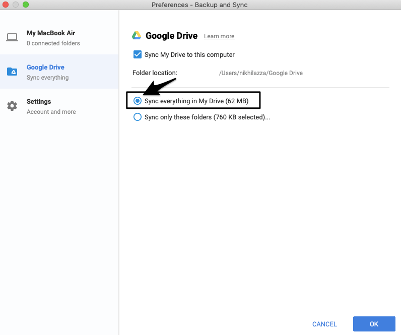Image resolution: width=401 pixels, height=335 pixels.
Task: Close the Preferences window with red button
Action: coord(6,5)
